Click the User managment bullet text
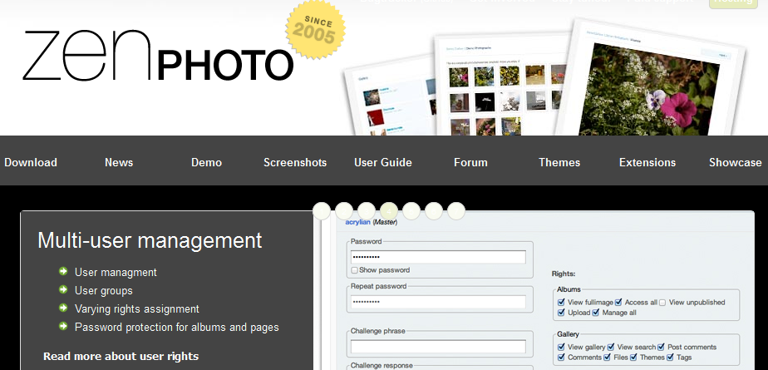The width and height of the screenshot is (768, 370). coord(116,272)
